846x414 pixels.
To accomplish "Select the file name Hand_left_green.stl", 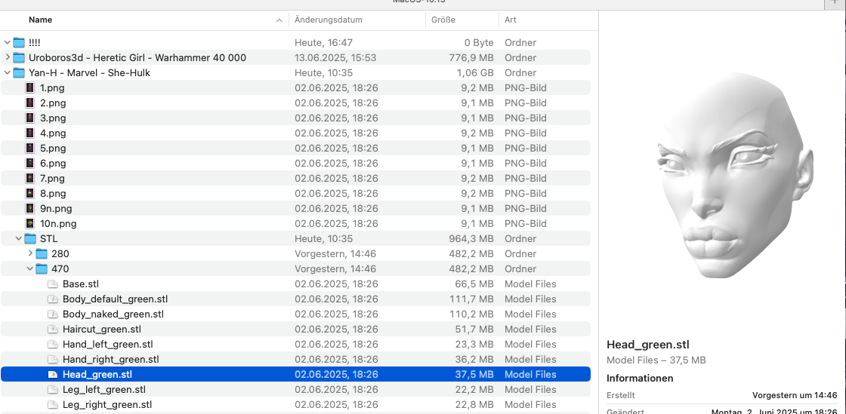I will [x=107, y=344].
